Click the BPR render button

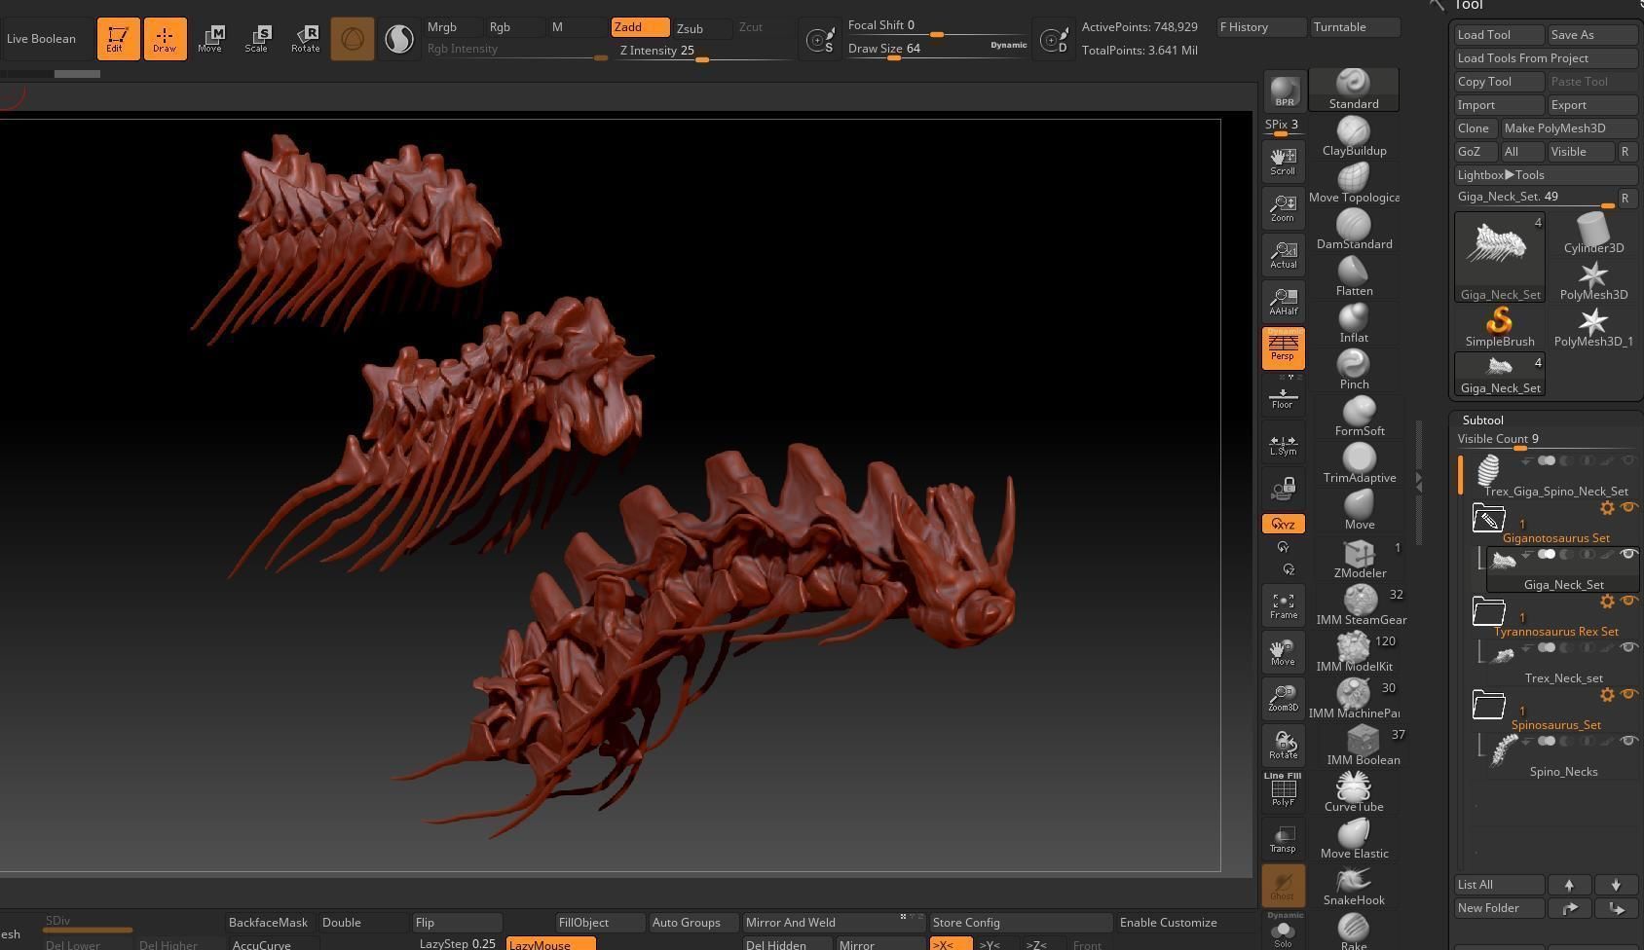[x=1284, y=91]
